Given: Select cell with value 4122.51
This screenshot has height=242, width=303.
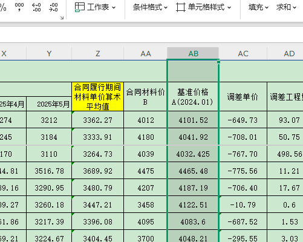Looking at the screenshot, I should point(193,204).
